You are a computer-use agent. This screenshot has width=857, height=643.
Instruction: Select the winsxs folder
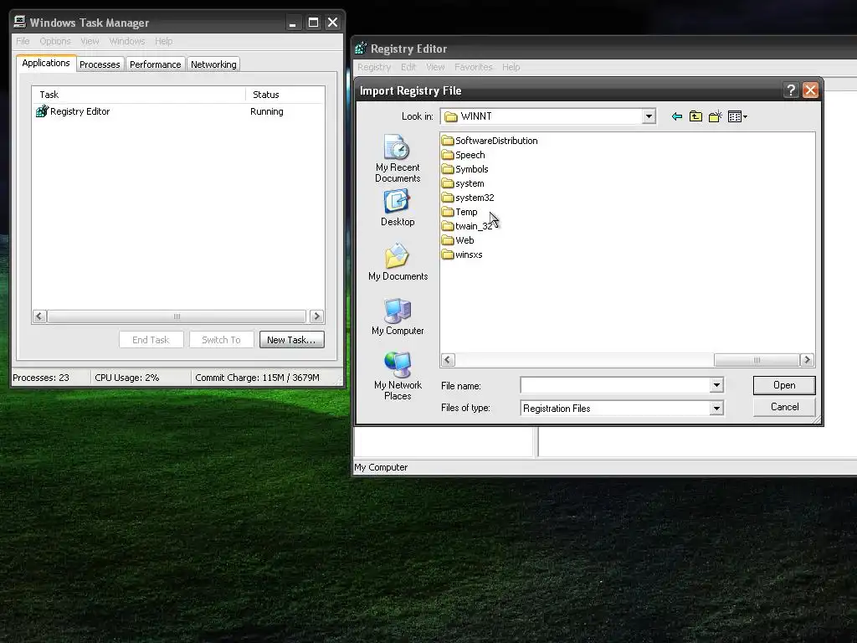point(462,255)
